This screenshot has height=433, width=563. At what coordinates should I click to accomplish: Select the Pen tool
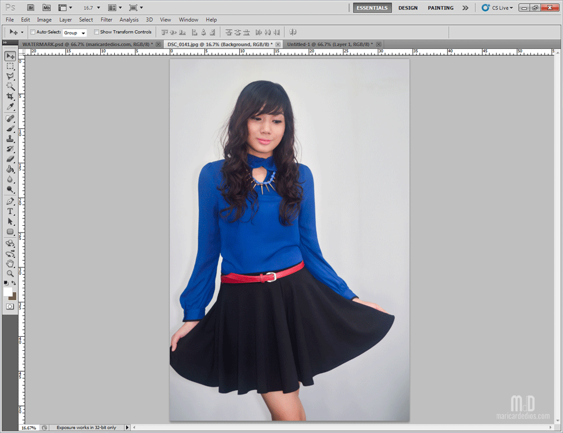10,201
